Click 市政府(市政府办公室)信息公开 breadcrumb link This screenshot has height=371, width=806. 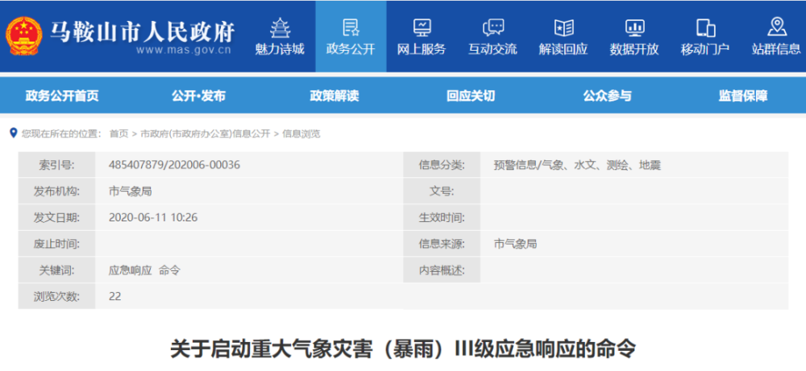pyautogui.click(x=206, y=134)
